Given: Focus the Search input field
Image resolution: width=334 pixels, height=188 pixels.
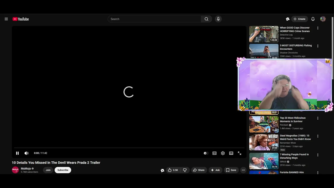Looking at the screenshot, I should (x=154, y=19).
